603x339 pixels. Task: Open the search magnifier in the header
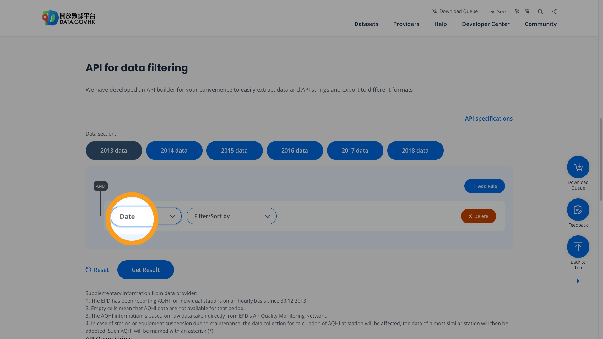(x=540, y=11)
